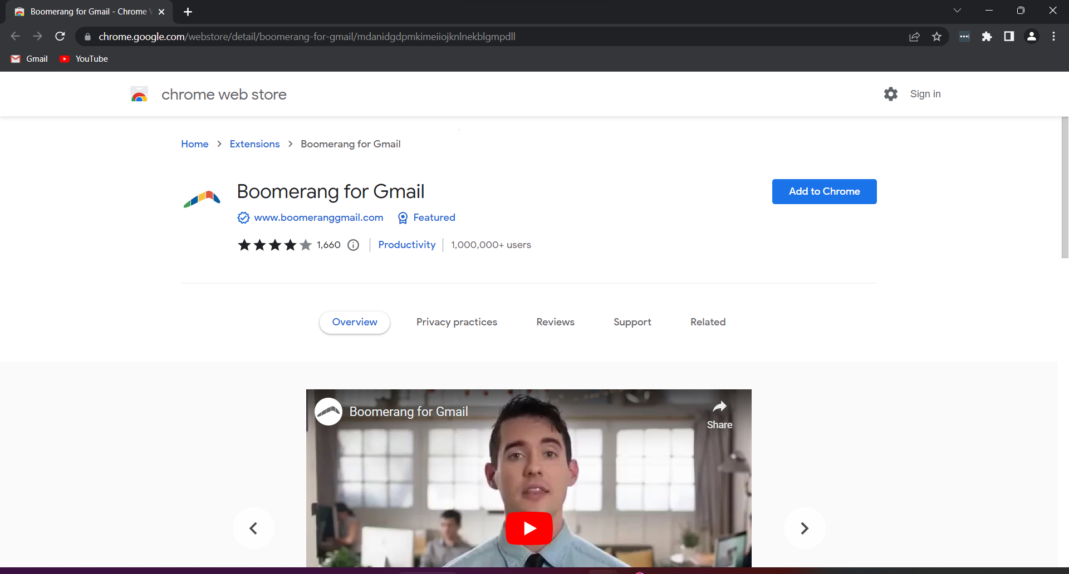Open the web store settings gear
1069x574 pixels.
[890, 94]
